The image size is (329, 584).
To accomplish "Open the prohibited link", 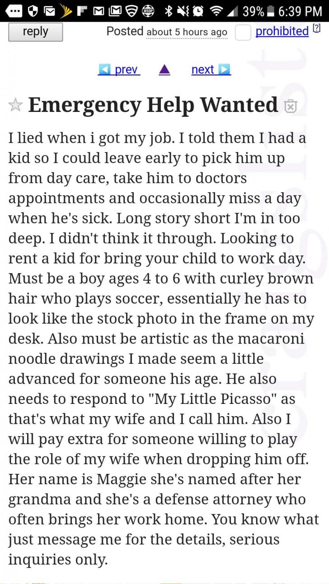I will point(282,31).
